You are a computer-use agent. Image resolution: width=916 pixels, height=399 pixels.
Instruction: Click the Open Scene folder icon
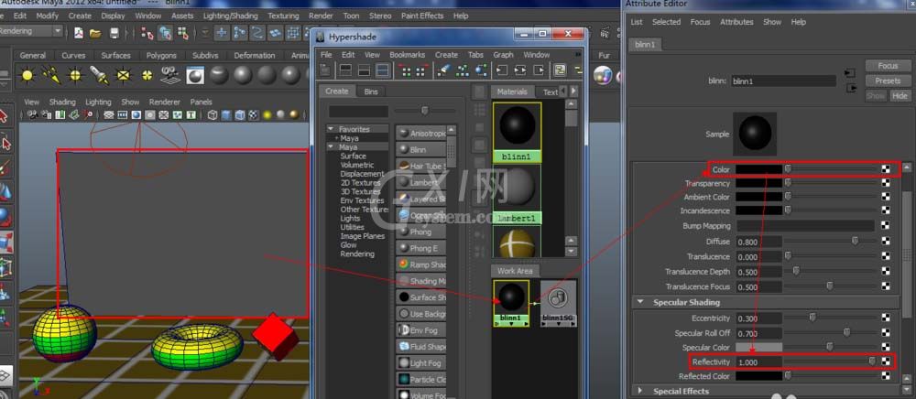[x=96, y=32]
